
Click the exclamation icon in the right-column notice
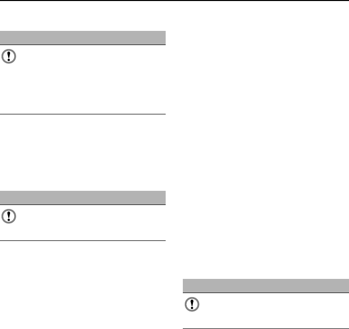pyautogui.click(x=192, y=305)
